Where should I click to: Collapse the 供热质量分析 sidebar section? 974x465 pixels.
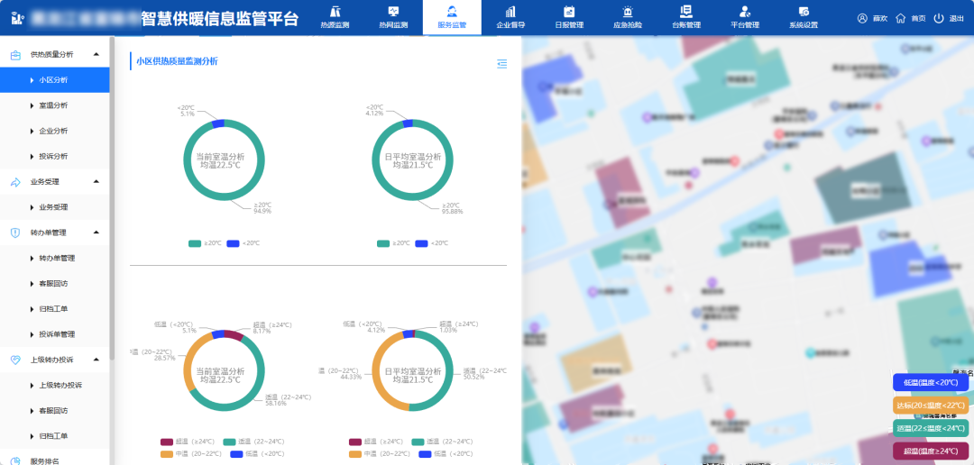[x=96, y=54]
